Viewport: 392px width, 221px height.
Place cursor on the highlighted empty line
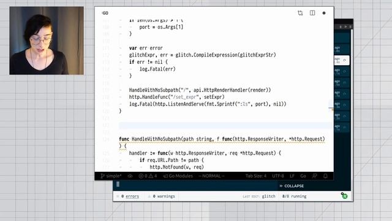226,125
